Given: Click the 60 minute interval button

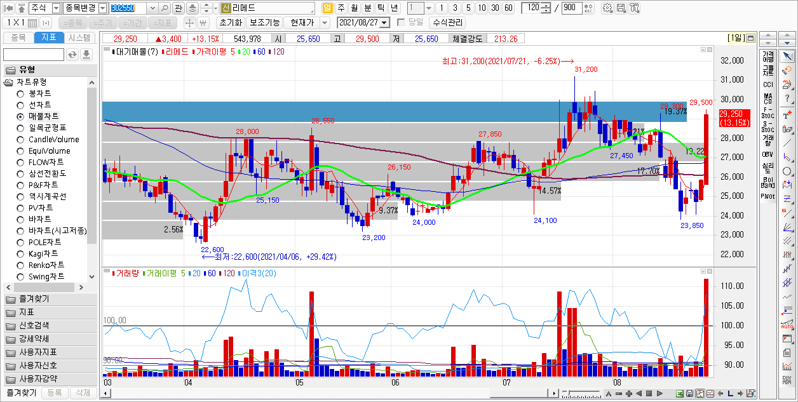Looking at the screenshot, I should pyautogui.click(x=508, y=8).
